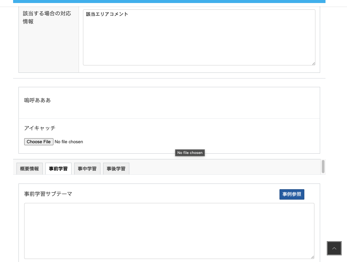The height and width of the screenshot is (262, 347).
Task: Select the 事前学習 tab
Action: pyautogui.click(x=58, y=169)
